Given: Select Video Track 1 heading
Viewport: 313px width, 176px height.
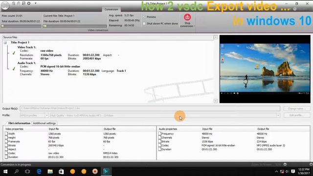Looking at the screenshot, I should (27, 47).
